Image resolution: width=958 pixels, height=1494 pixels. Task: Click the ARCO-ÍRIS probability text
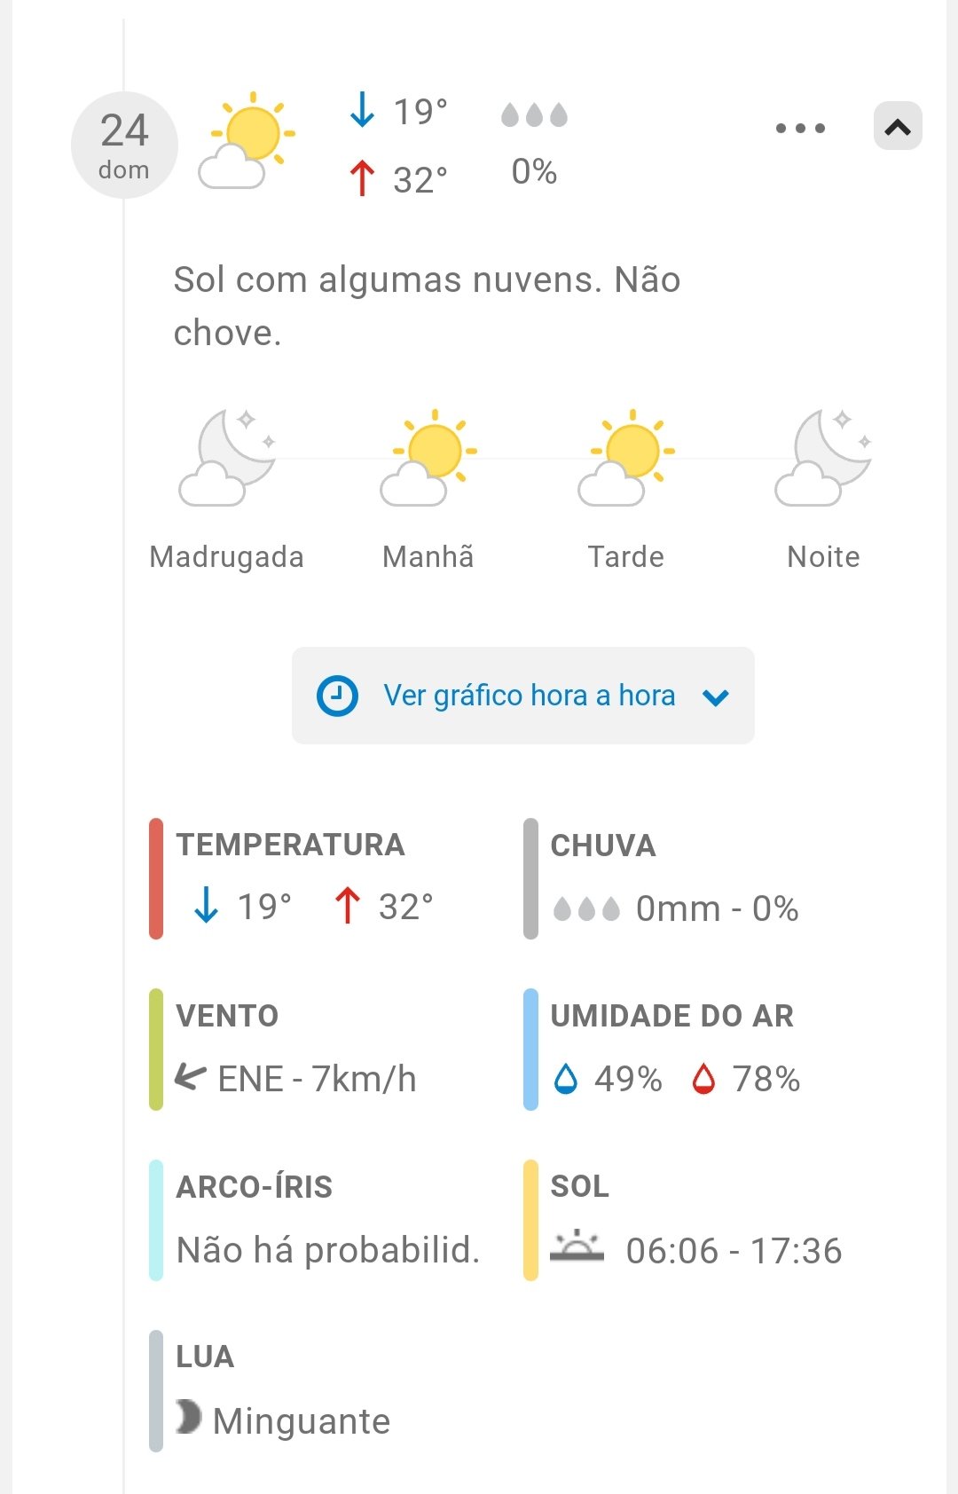(328, 1250)
